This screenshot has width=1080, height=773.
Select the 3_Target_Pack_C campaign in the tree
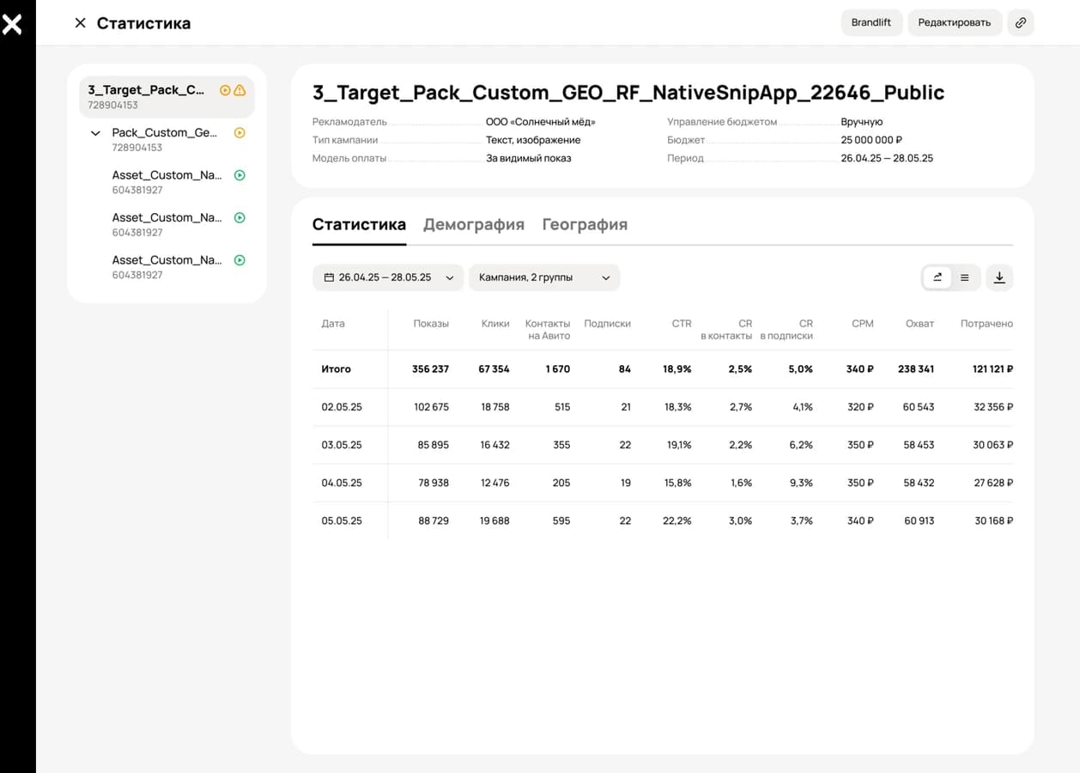click(167, 97)
